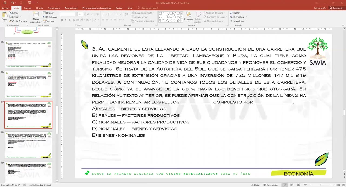Undo the last action in the quick access toolbar
The width and height of the screenshot is (346, 187).
pyautogui.click(x=12, y=3)
